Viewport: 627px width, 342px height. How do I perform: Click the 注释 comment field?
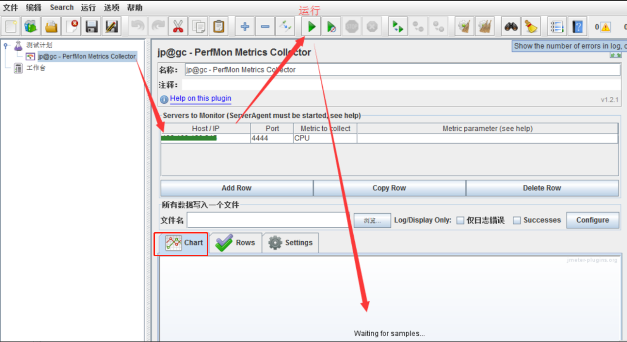[x=401, y=85]
